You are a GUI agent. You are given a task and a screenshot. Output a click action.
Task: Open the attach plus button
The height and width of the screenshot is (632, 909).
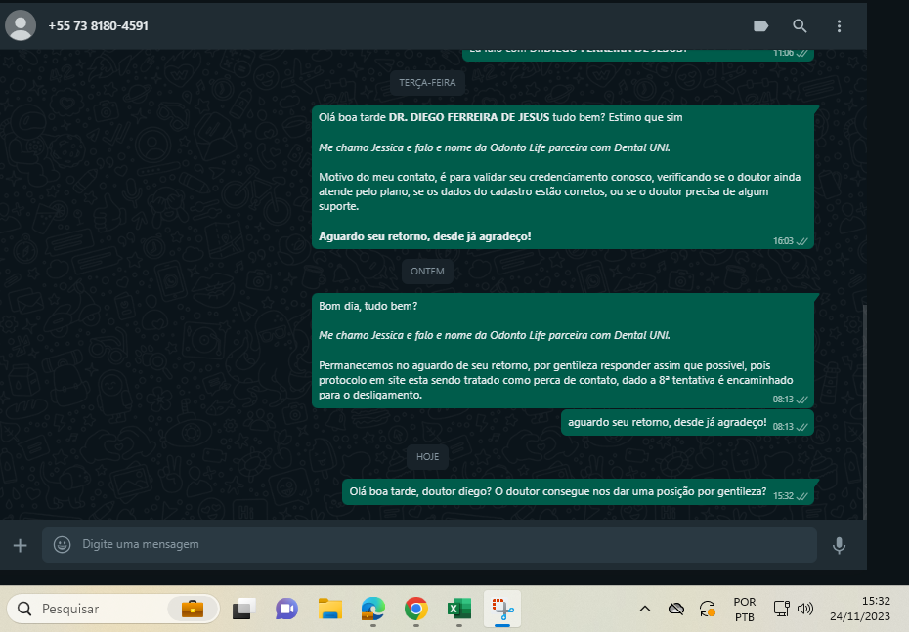tap(21, 545)
